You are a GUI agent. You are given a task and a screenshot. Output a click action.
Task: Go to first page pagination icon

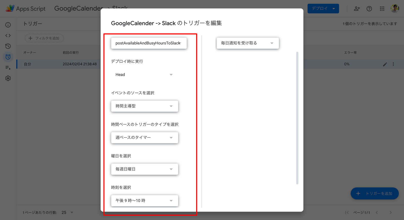pyautogui.click(x=347, y=212)
